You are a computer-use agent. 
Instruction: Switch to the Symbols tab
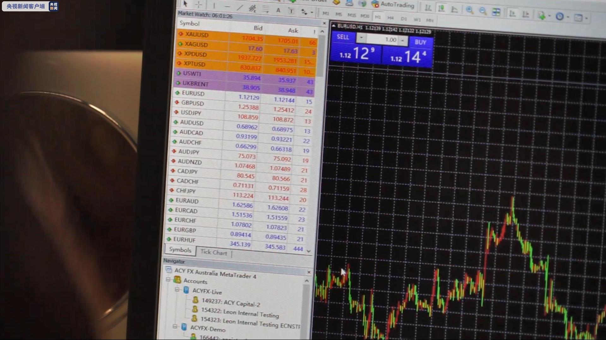click(180, 250)
